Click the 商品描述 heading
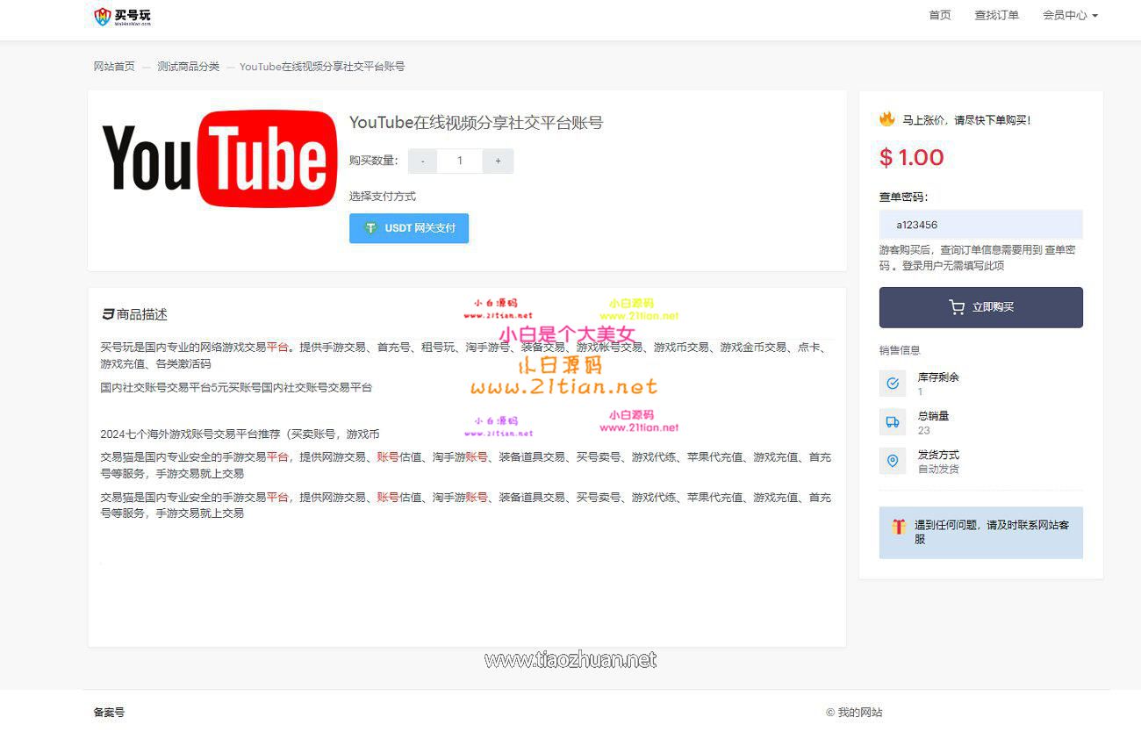 (x=142, y=314)
